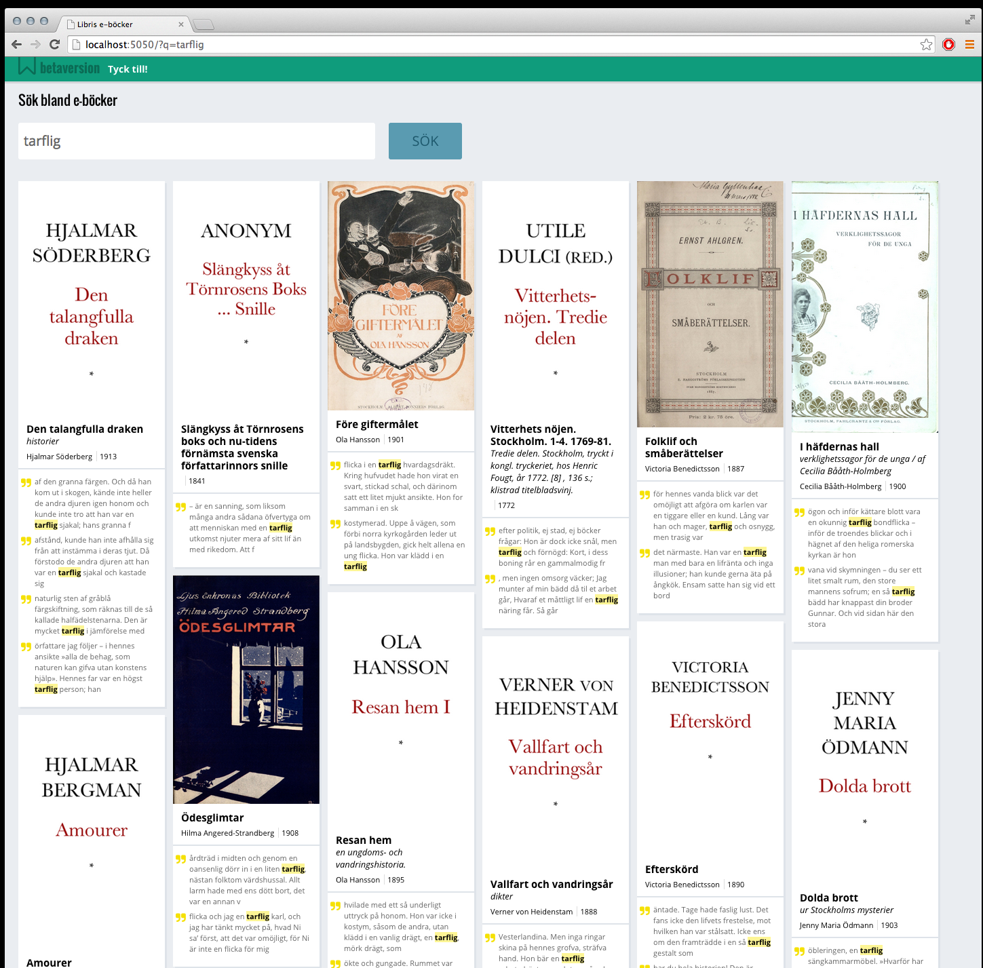The width and height of the screenshot is (983, 968).
Task: Click quote beginning 'kostymerad. Uppe å vägen'
Action: pos(404,545)
